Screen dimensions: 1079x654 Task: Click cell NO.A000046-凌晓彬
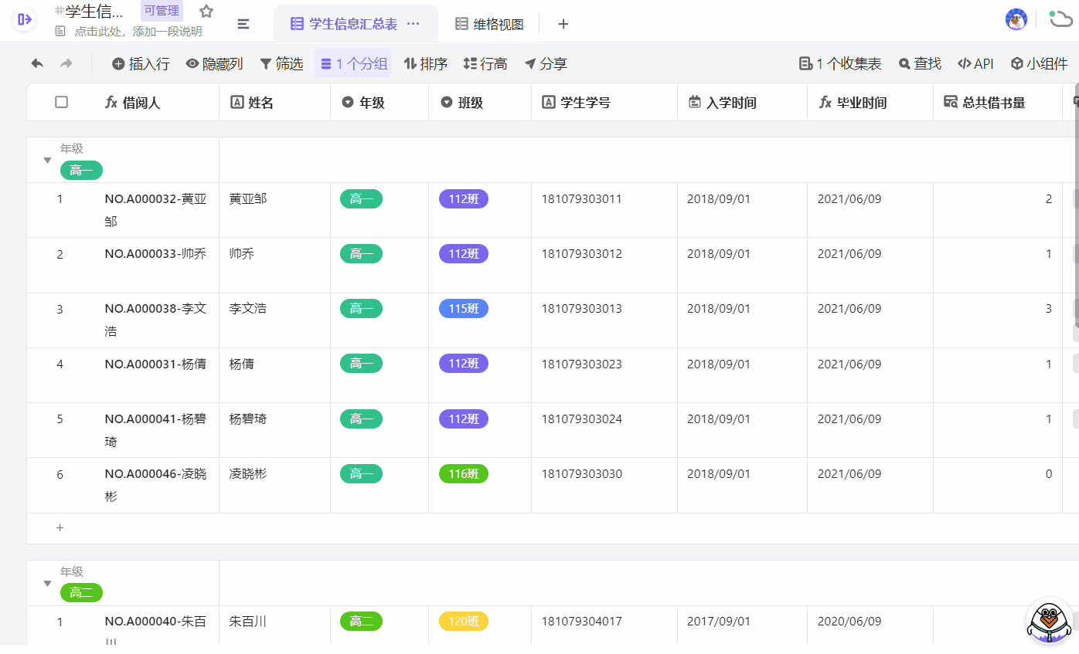[x=157, y=485]
